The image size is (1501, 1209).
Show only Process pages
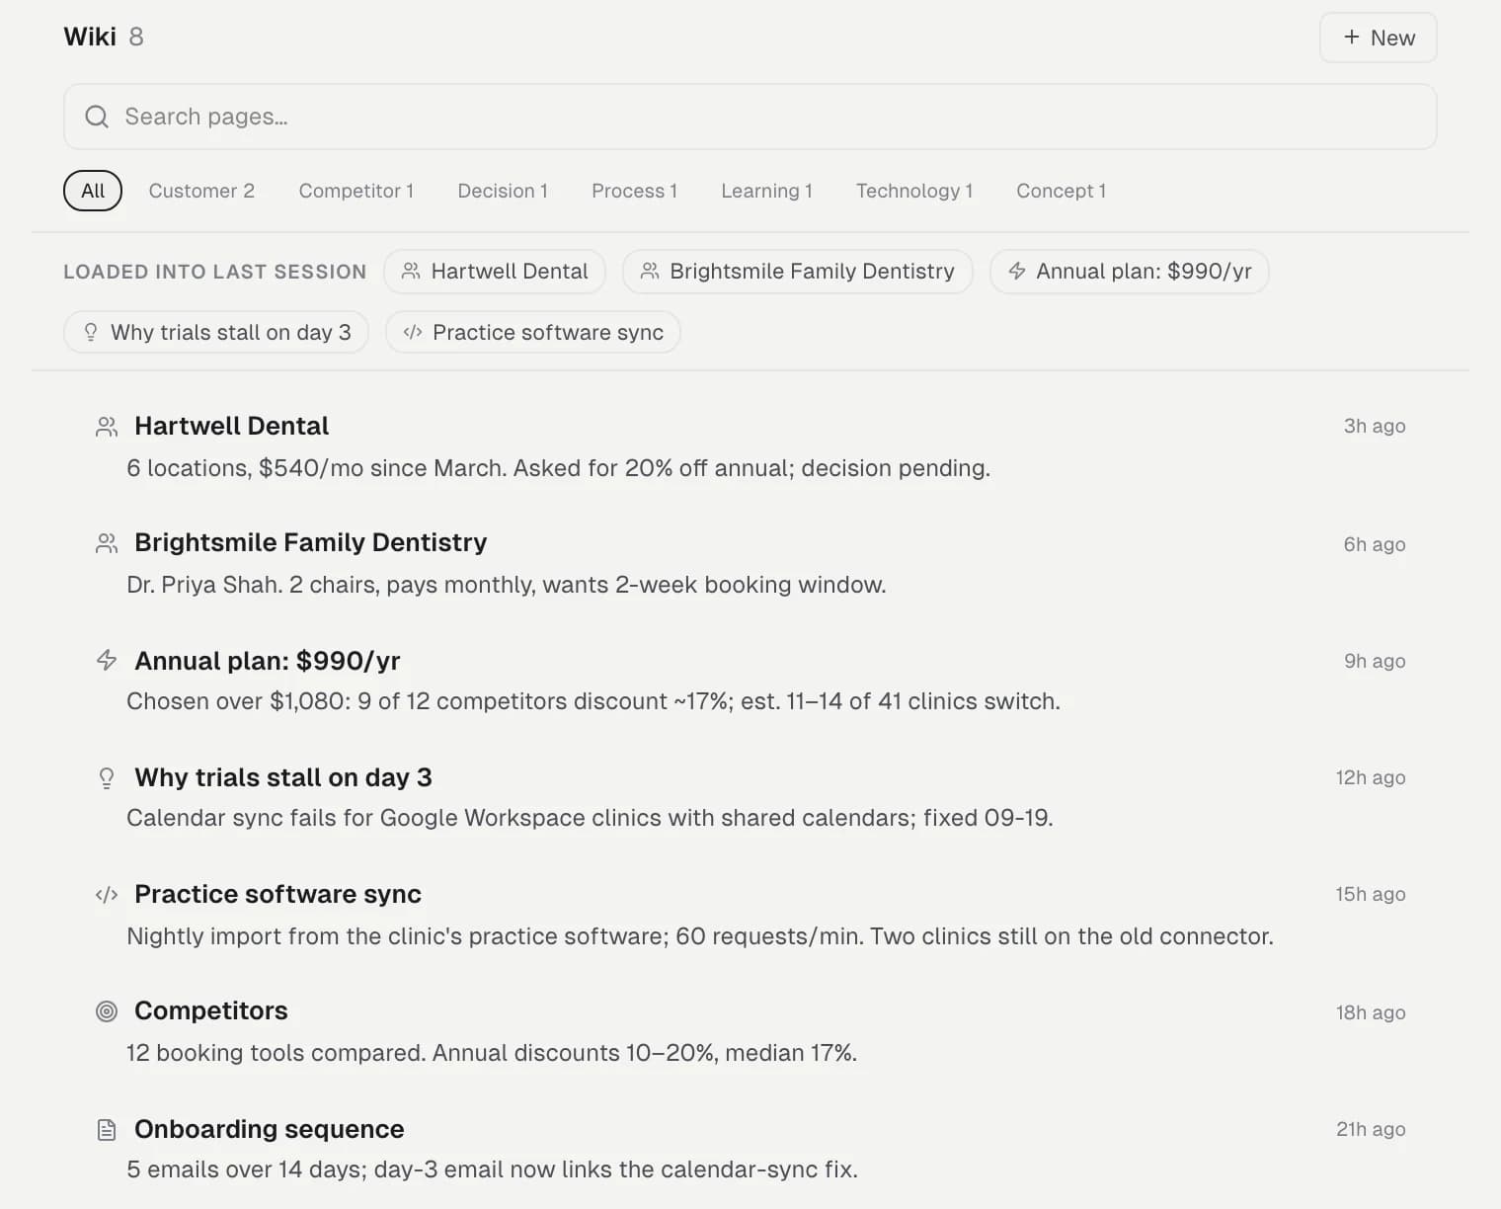634,191
